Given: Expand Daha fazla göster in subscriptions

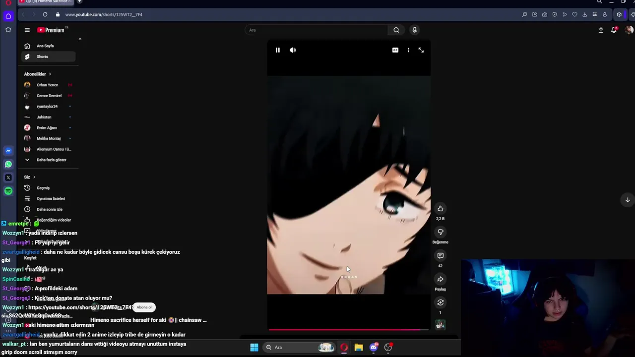Looking at the screenshot, I should 49,160.
